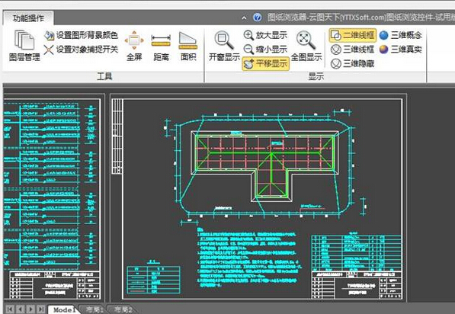Set the drawing background color
455x314 pixels.
[81, 35]
